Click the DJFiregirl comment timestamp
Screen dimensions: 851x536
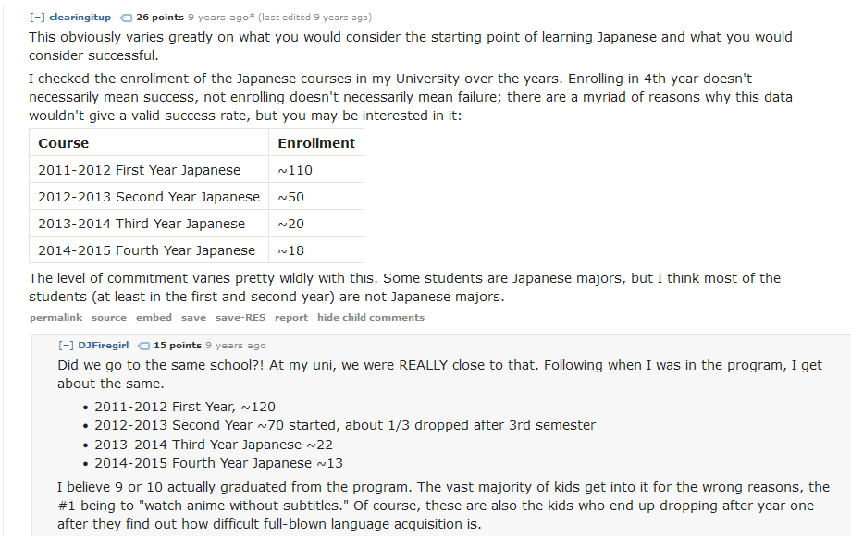coord(236,346)
